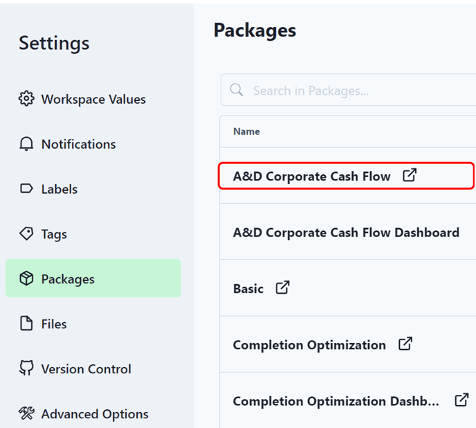Viewport: 476px width, 428px height.
Task: Open Completion Optimization external link icon
Action: tap(405, 344)
